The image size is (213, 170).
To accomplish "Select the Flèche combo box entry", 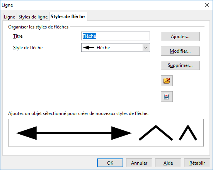I will [116, 48].
